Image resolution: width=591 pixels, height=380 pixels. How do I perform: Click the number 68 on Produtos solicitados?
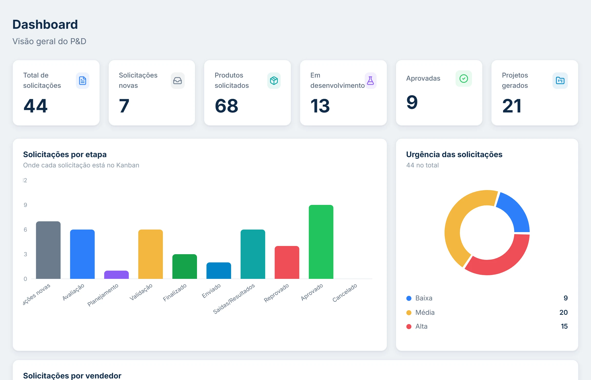coord(226,106)
